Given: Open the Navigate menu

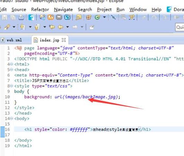Looking at the screenshot, I should [x=63, y=9].
